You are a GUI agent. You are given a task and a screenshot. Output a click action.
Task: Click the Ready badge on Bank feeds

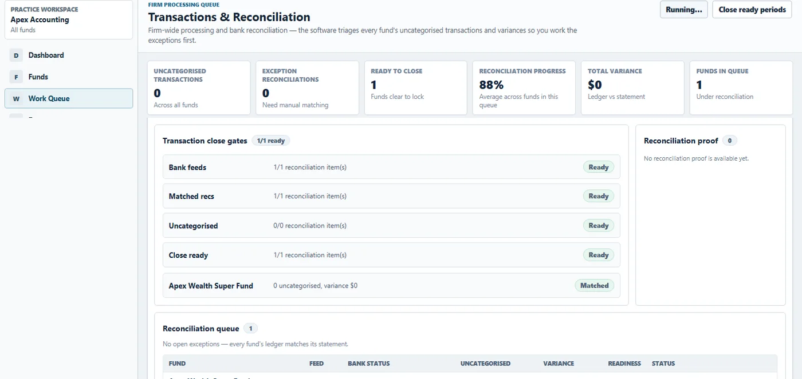click(x=599, y=167)
